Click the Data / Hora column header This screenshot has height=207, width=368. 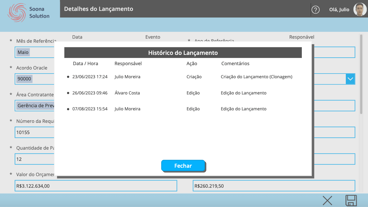(86, 64)
